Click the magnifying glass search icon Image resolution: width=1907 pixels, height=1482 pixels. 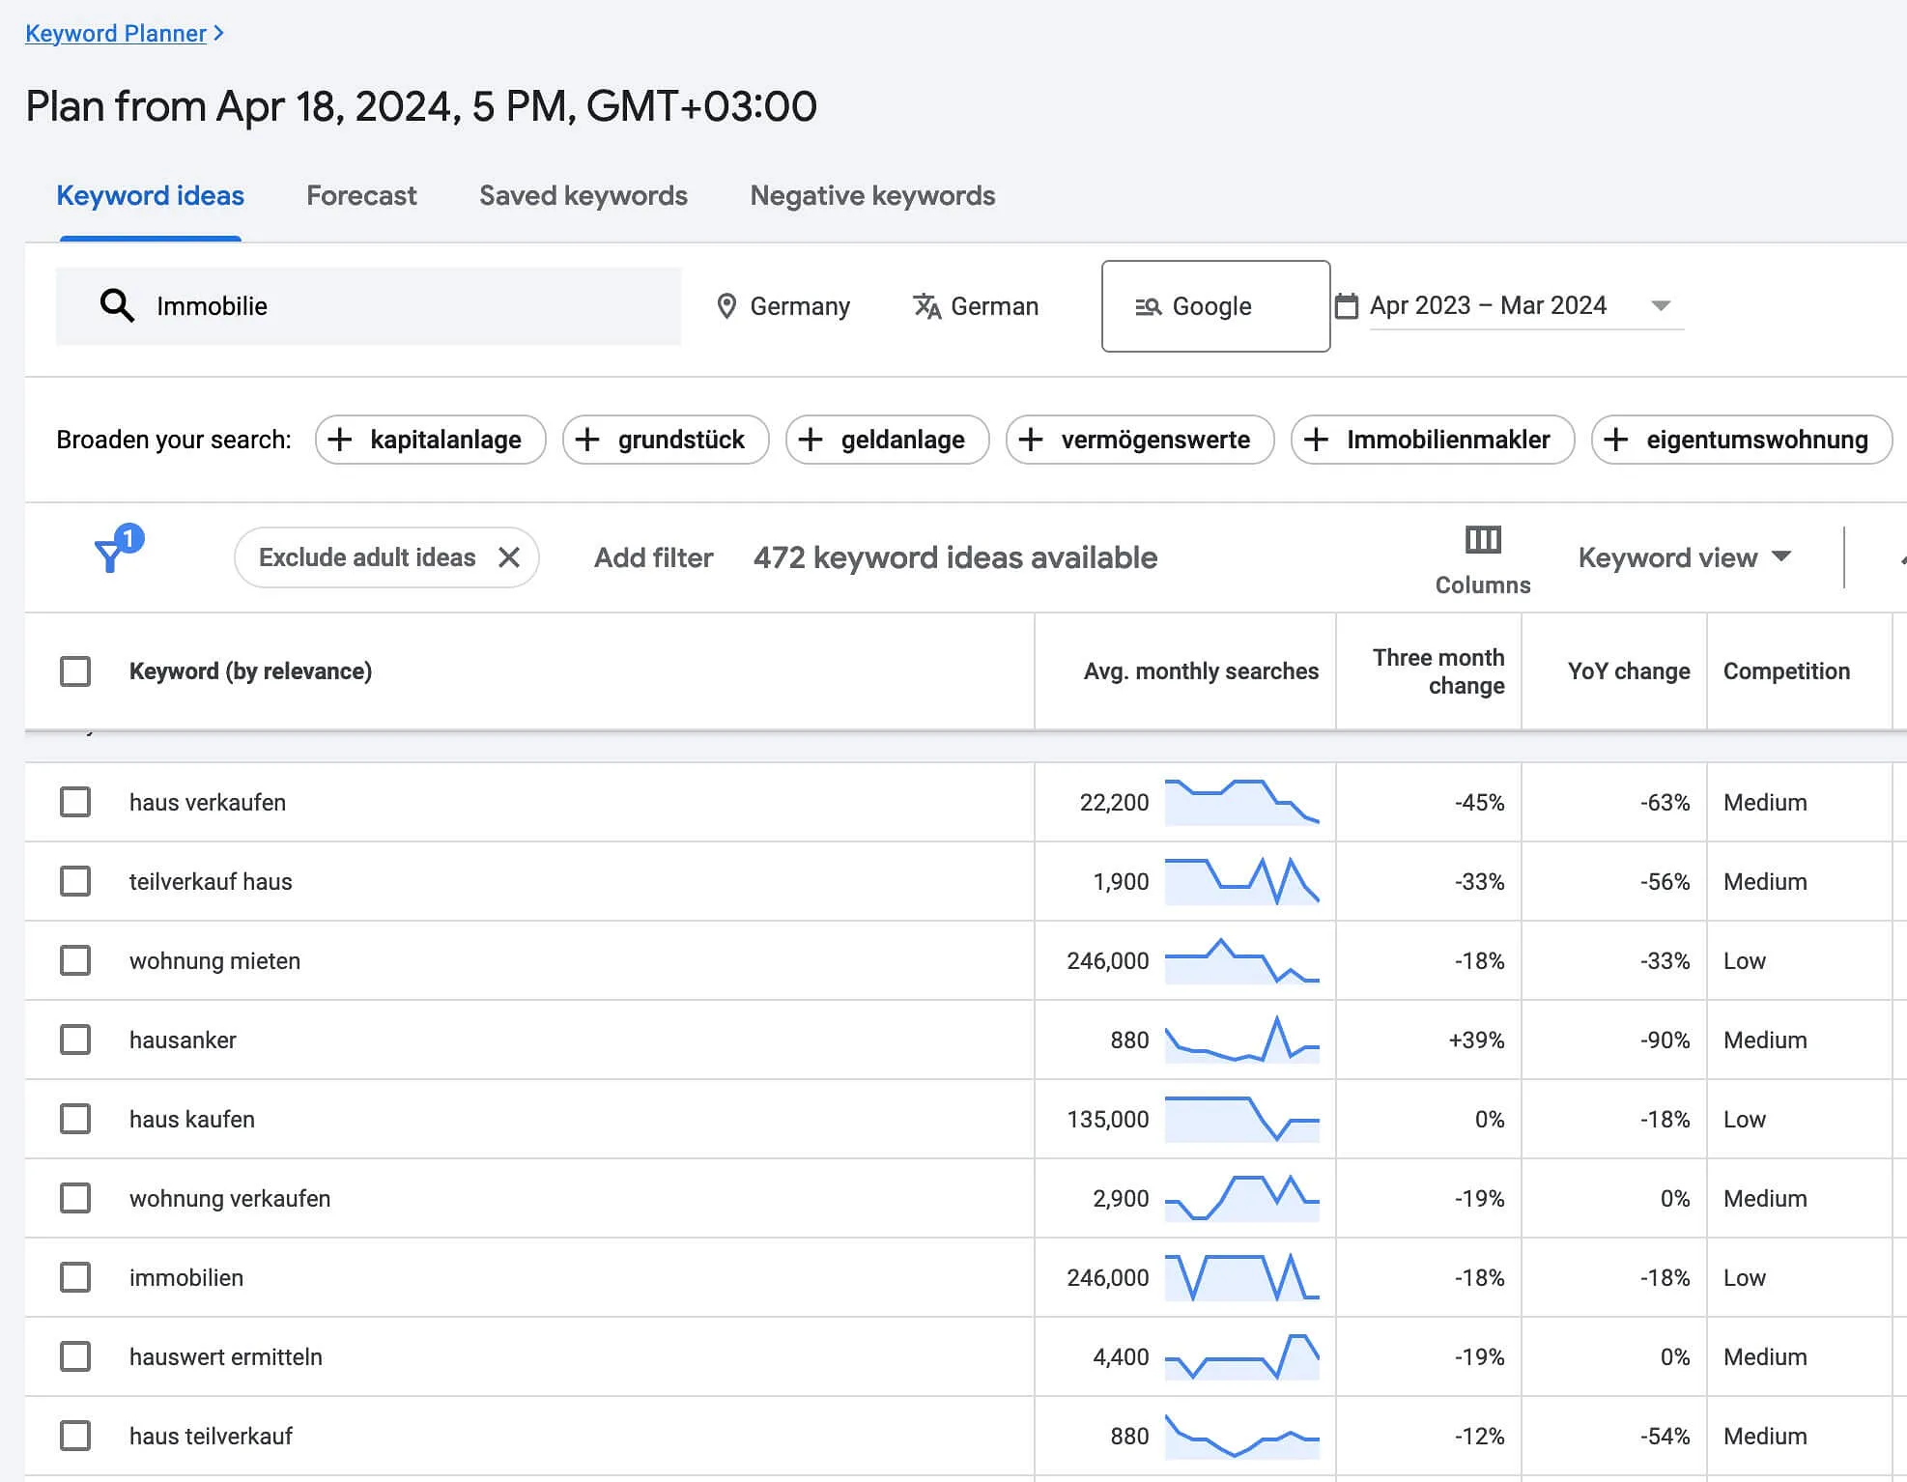pos(117,305)
